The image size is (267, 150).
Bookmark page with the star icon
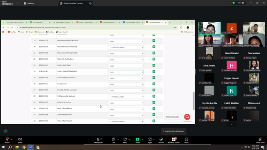click(175, 27)
